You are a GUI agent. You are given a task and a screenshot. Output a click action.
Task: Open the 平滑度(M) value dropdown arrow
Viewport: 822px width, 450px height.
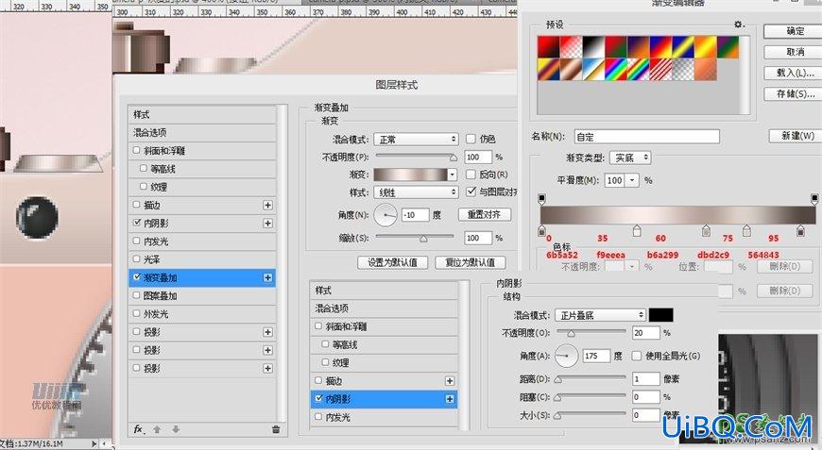point(632,180)
